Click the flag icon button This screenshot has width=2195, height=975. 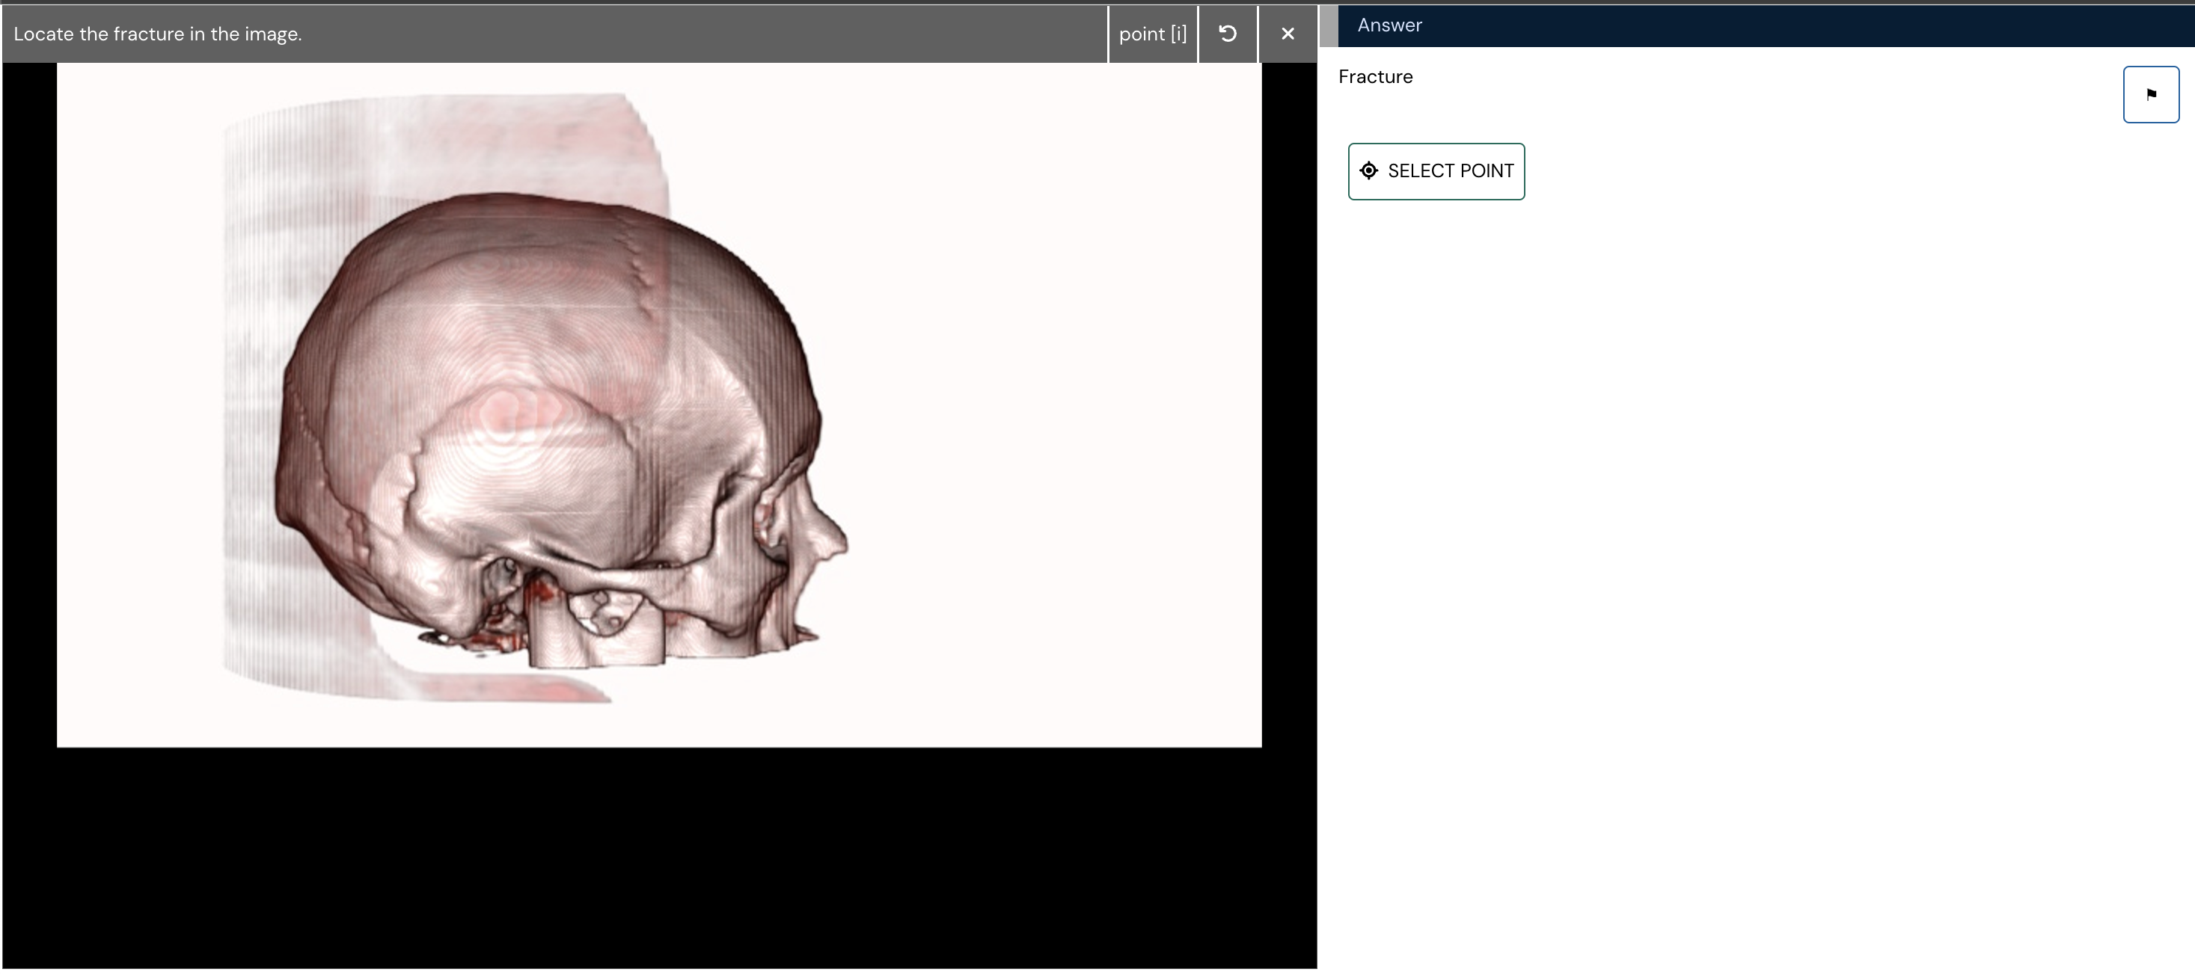pos(2150,94)
